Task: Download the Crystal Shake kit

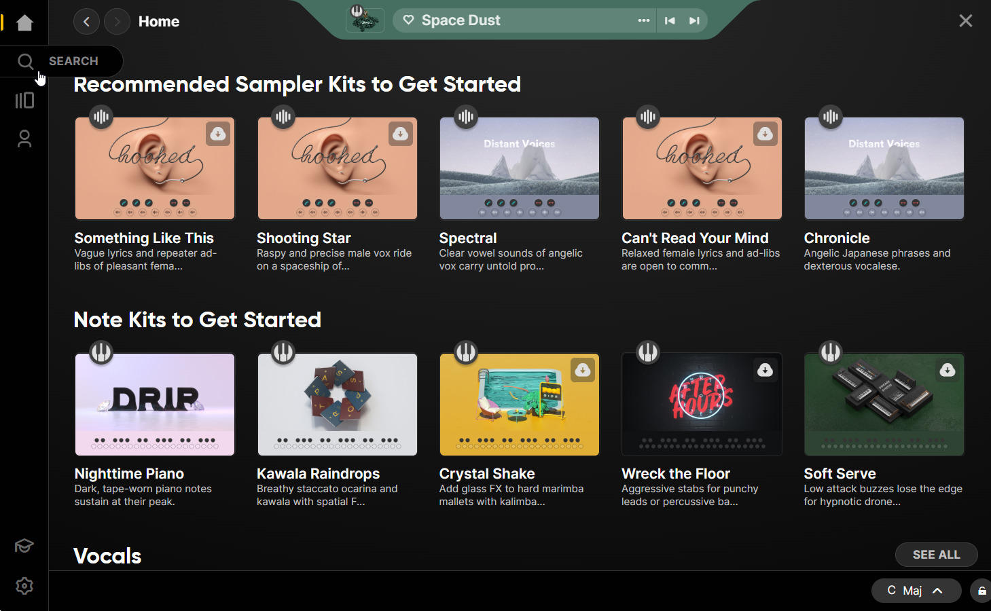Action: tap(583, 370)
